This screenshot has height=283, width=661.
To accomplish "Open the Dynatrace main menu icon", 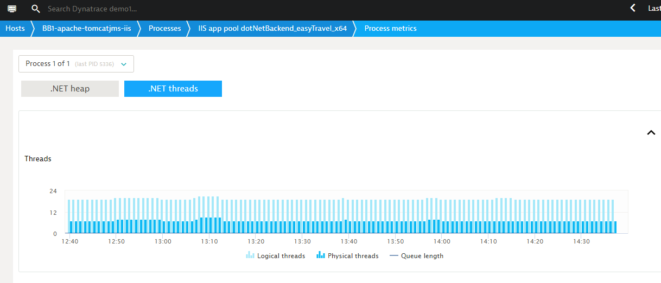I will tap(12, 9).
